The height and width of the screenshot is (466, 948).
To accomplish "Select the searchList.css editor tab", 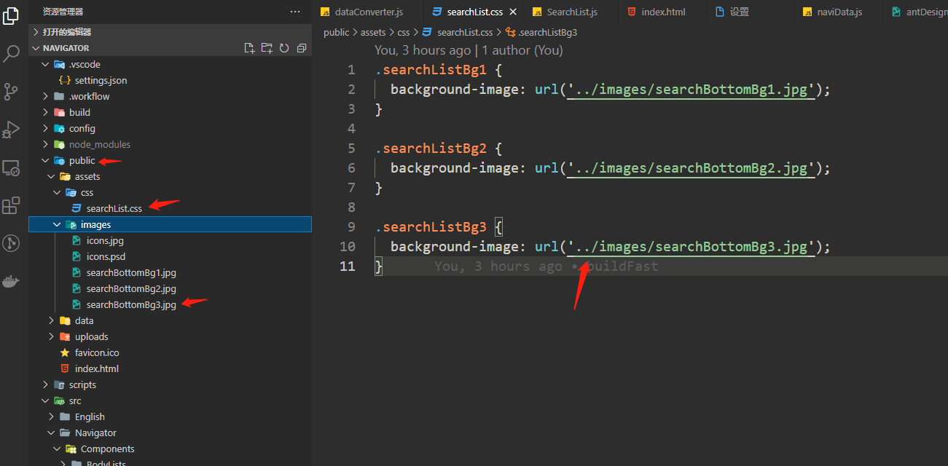I will pos(474,12).
